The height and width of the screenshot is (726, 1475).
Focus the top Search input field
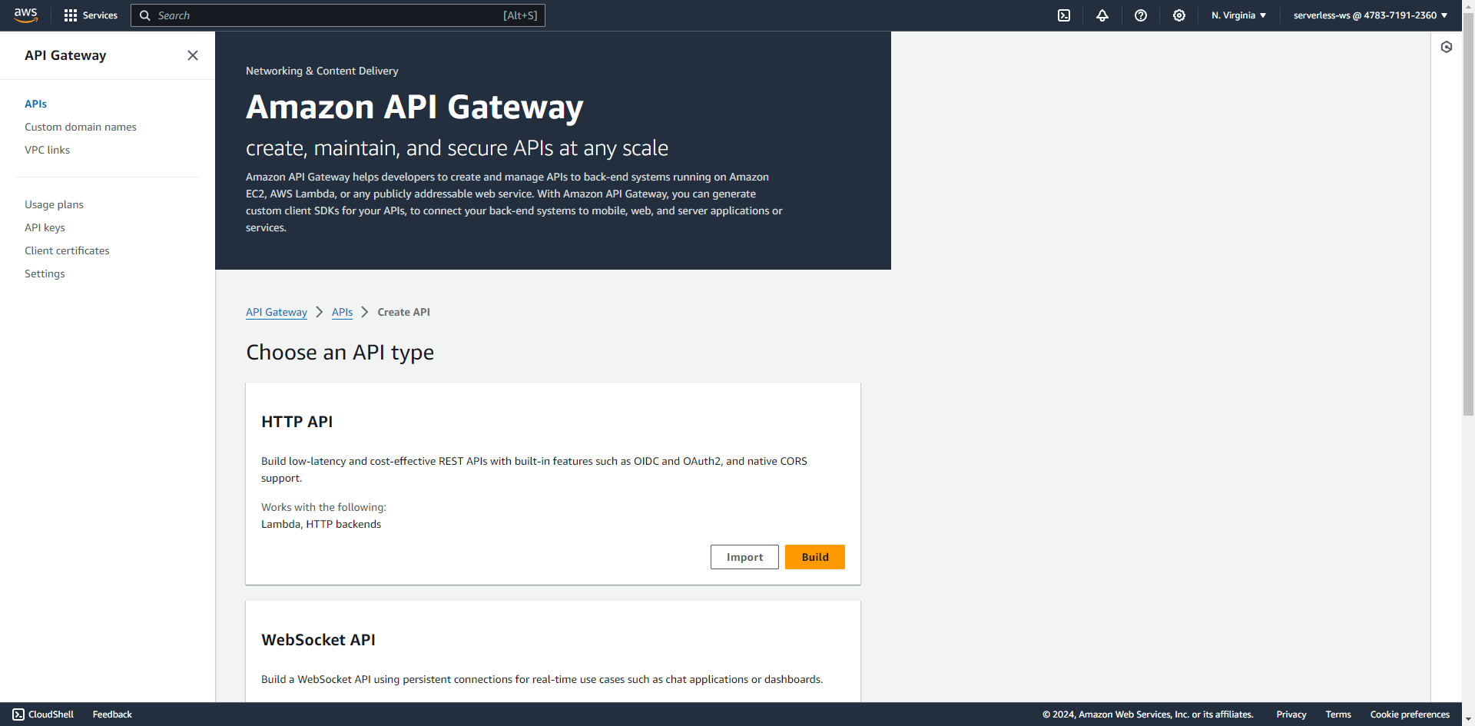(338, 15)
